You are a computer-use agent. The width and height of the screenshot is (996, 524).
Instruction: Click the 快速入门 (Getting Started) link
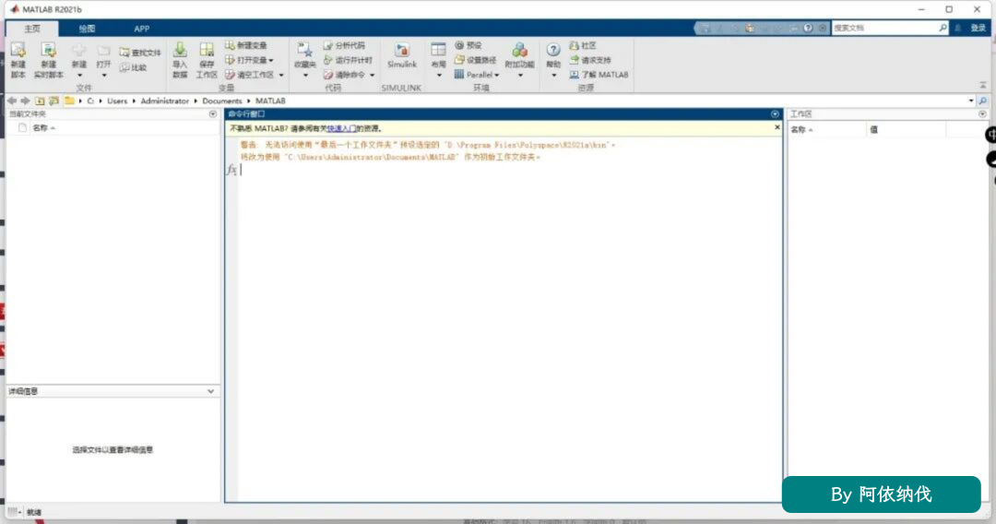[x=342, y=128]
